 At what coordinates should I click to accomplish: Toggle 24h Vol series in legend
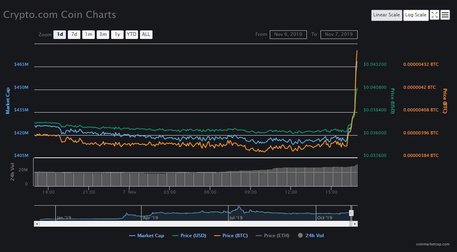[311, 236]
